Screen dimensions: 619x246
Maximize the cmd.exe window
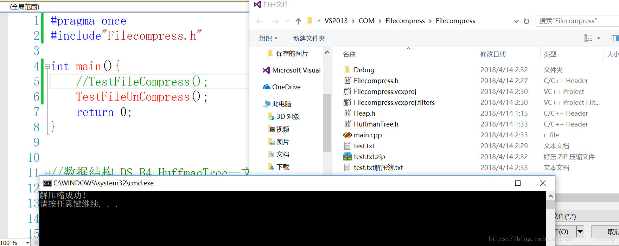[x=518, y=183]
